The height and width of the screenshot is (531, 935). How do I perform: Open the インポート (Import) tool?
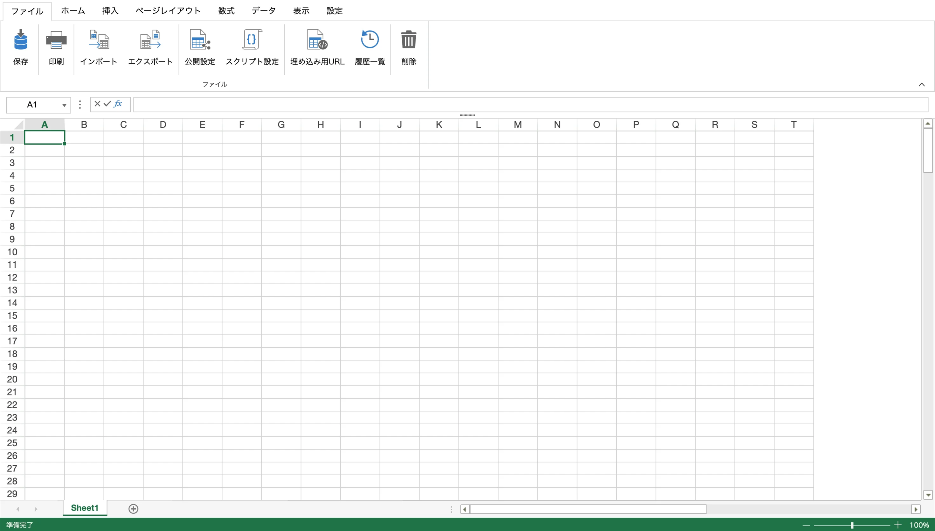tap(98, 40)
